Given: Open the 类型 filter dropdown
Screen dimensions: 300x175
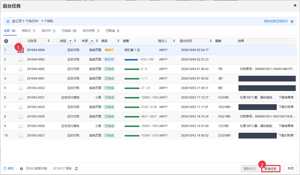Looking at the screenshot, I should point(70,41).
